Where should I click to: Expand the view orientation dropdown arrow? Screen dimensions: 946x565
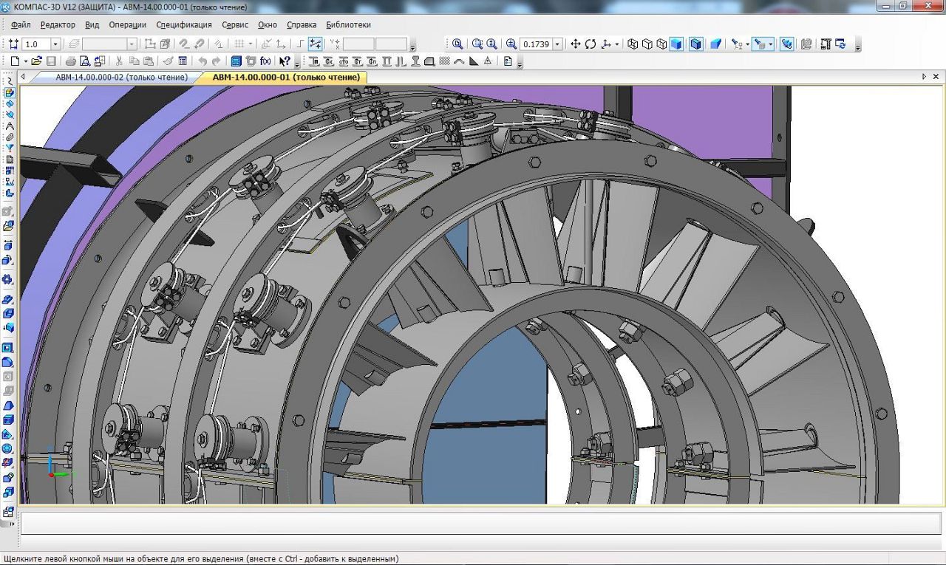617,44
